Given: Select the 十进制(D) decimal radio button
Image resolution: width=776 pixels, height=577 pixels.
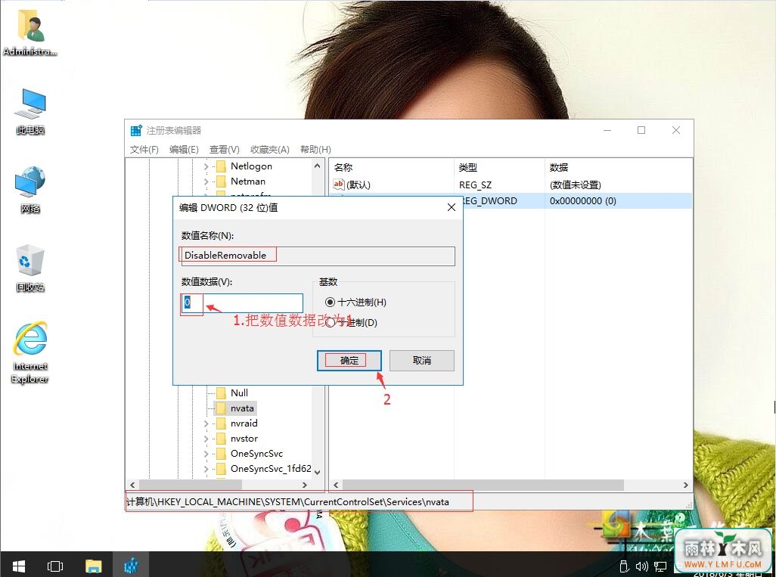Looking at the screenshot, I should [x=330, y=323].
